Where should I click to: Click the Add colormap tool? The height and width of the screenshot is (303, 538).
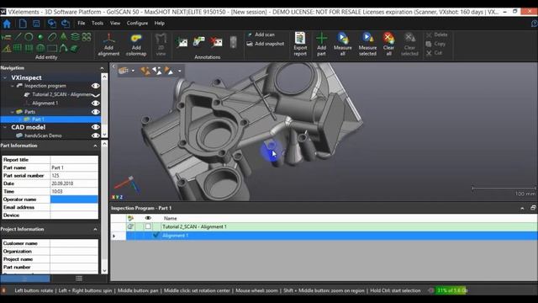point(136,45)
